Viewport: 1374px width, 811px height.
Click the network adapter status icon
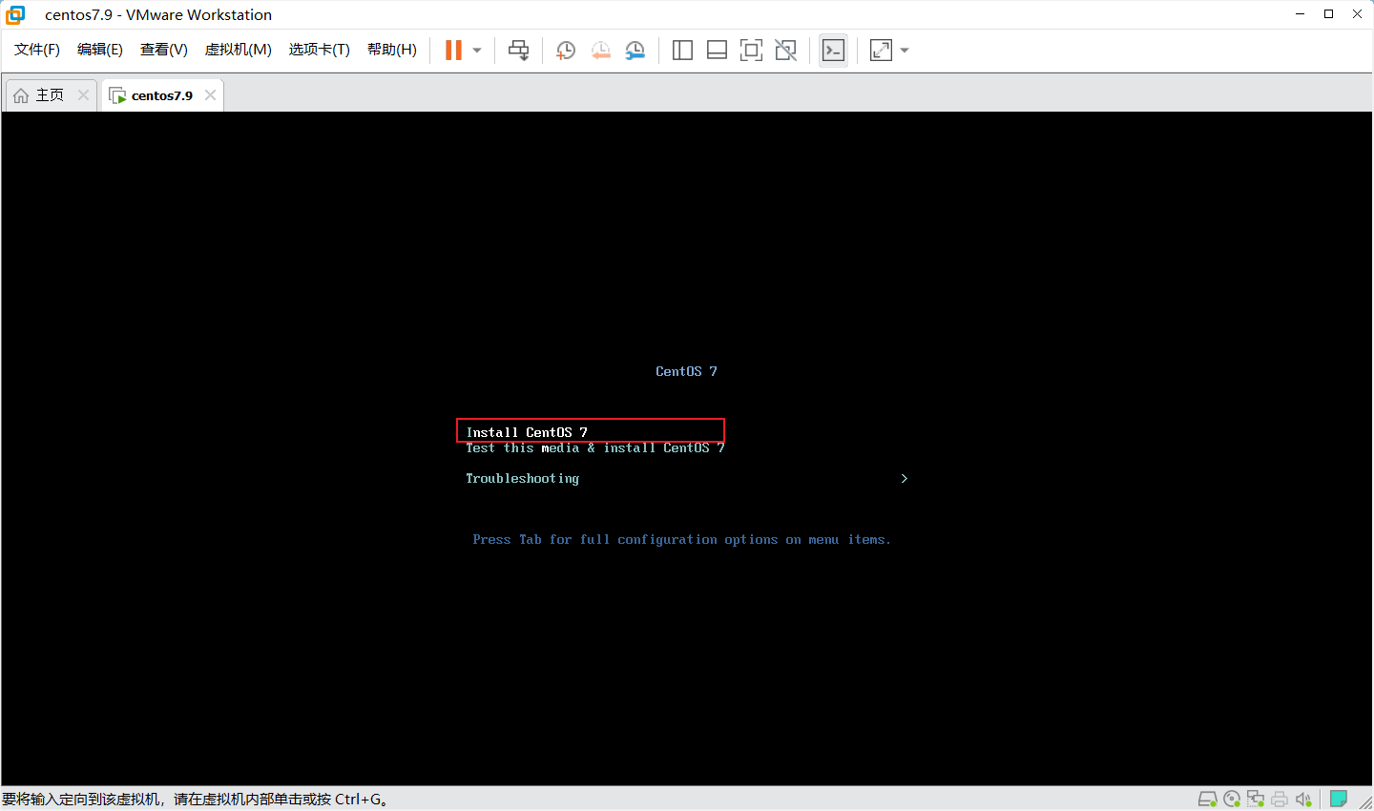[x=1256, y=799]
